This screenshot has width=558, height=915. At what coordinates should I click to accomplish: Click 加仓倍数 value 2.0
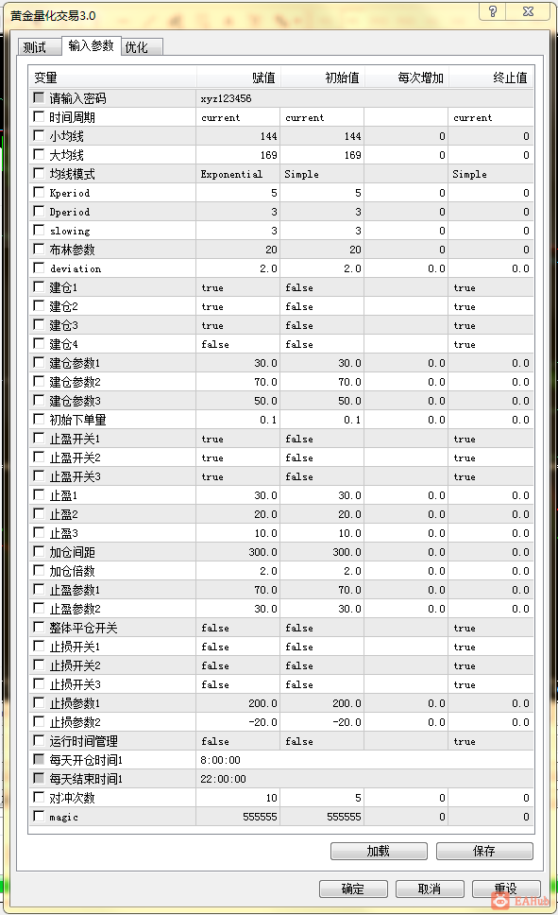(238, 571)
